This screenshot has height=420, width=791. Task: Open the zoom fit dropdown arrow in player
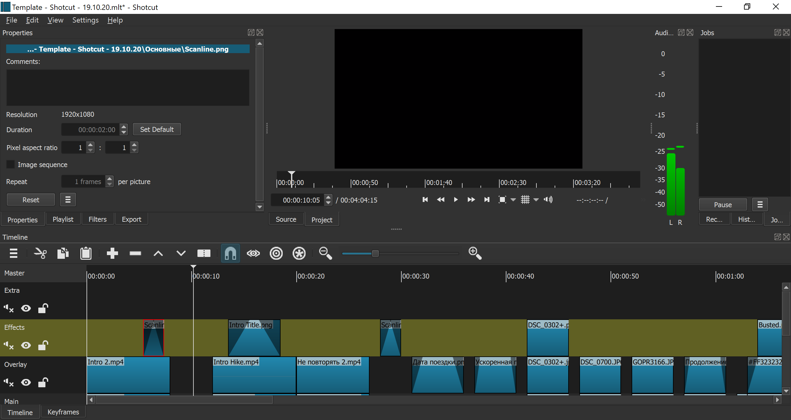point(513,200)
